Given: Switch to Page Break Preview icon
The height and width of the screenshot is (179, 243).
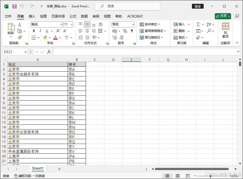Looking at the screenshot, I should [x=188, y=176].
